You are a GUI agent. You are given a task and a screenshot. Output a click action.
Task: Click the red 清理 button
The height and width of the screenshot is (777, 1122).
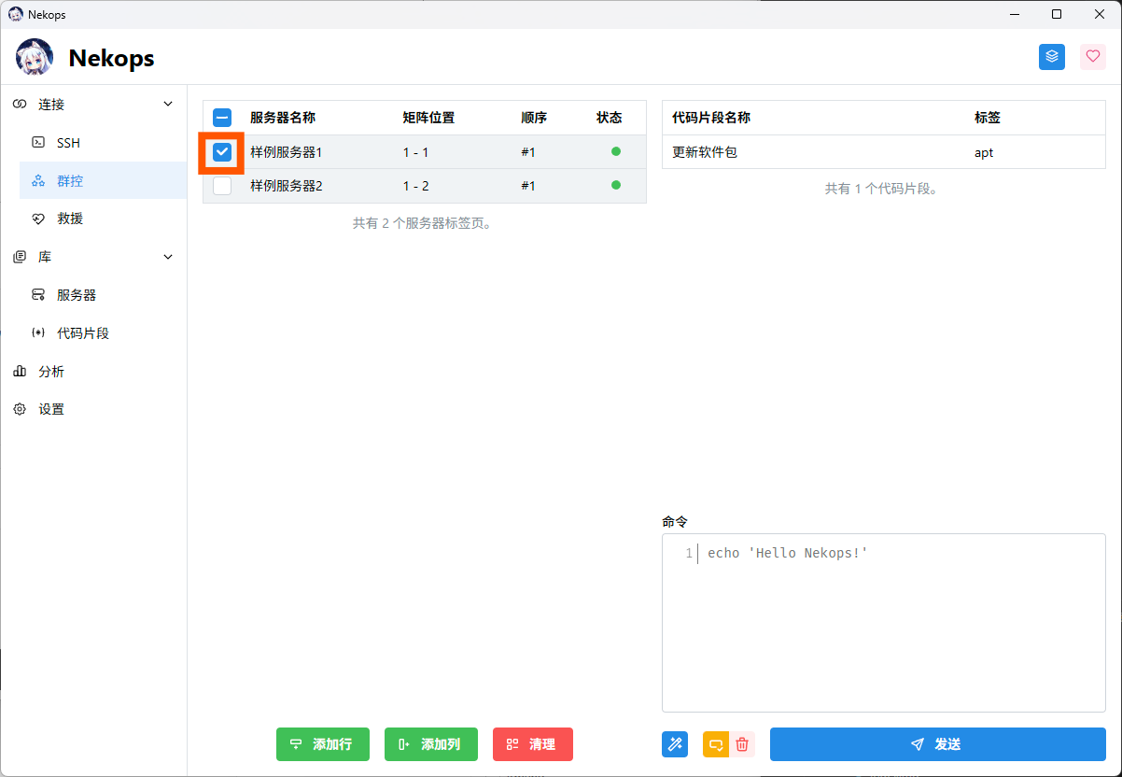[532, 744]
